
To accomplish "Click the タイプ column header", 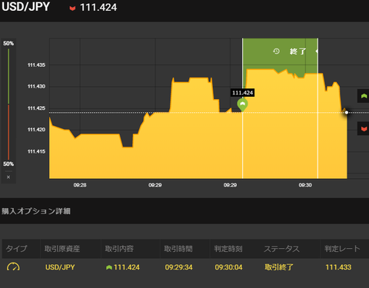I will (x=16, y=249).
